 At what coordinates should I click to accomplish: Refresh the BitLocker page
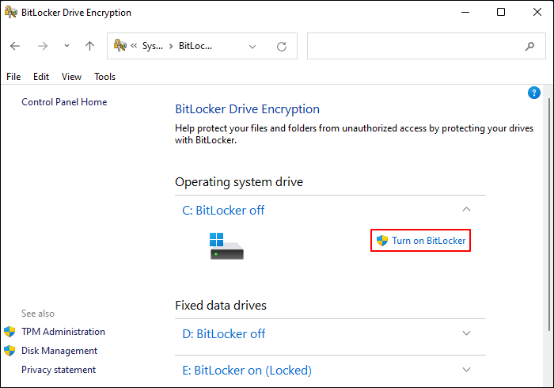(282, 46)
